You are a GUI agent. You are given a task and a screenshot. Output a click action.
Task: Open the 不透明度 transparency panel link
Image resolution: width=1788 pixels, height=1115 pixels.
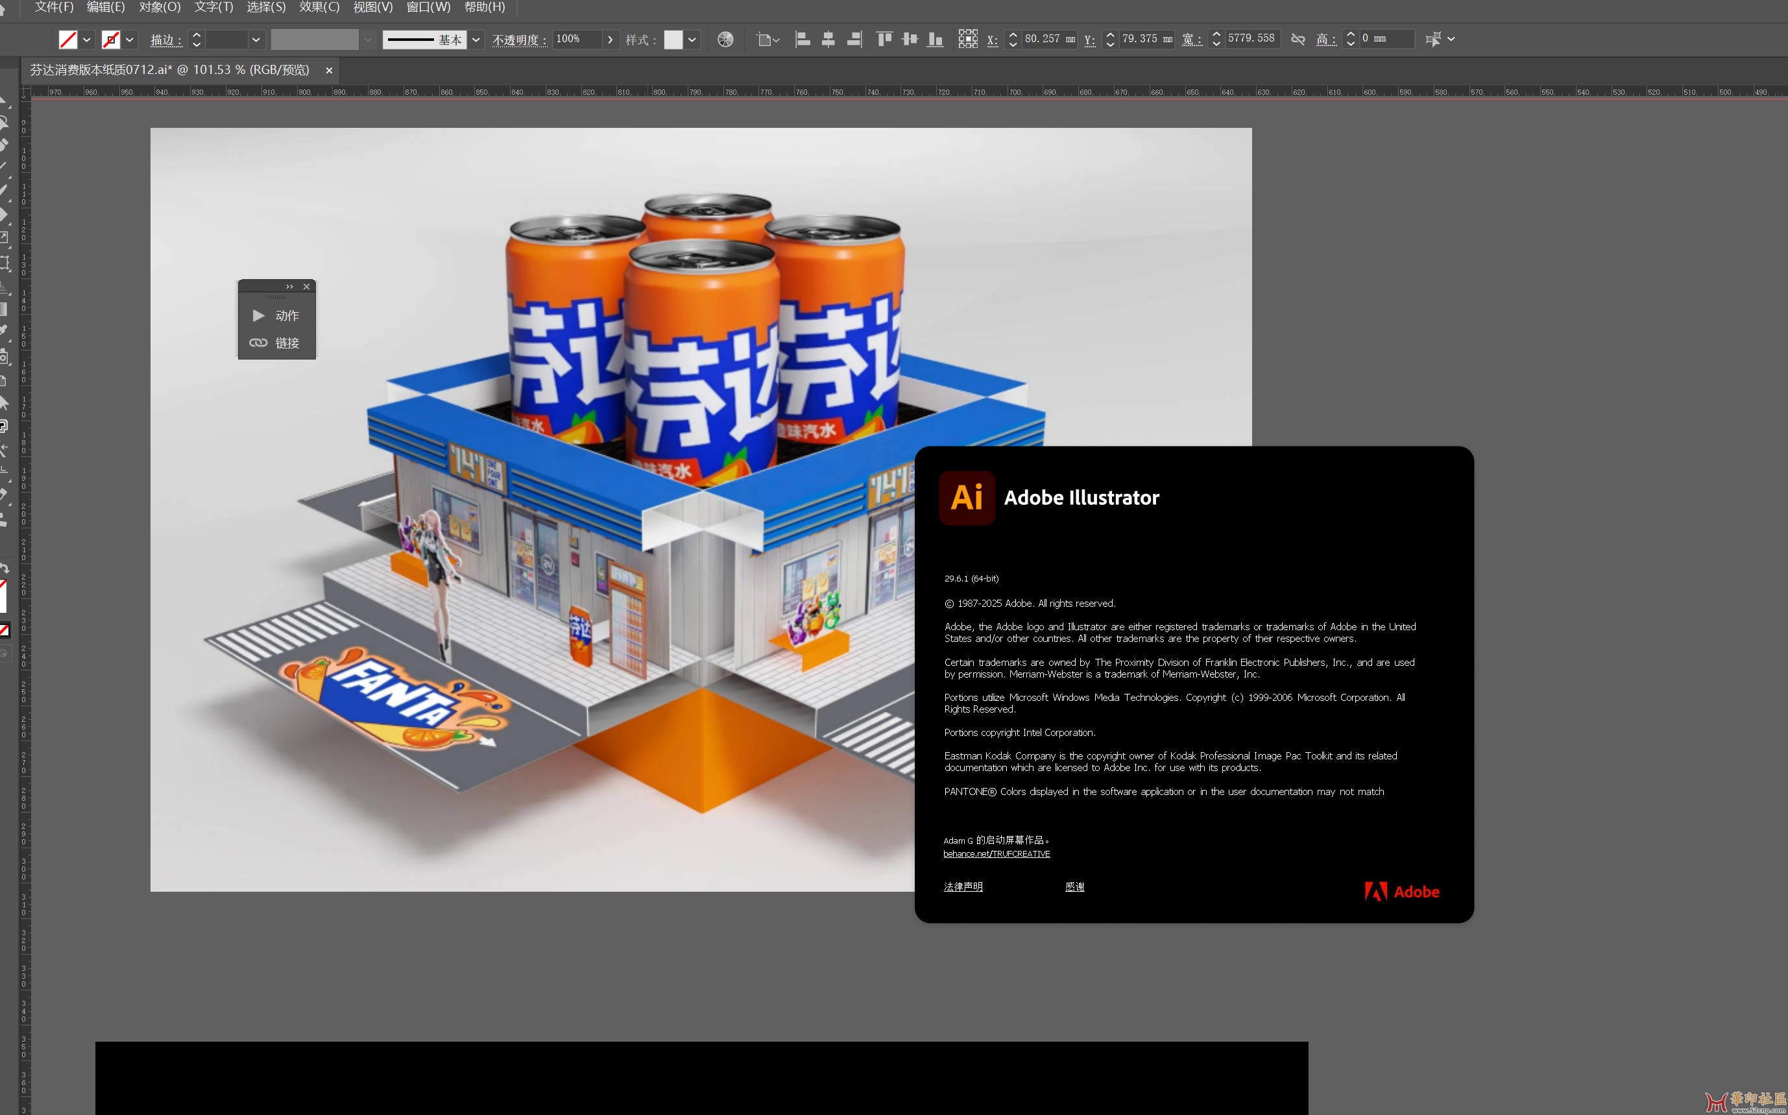520,40
